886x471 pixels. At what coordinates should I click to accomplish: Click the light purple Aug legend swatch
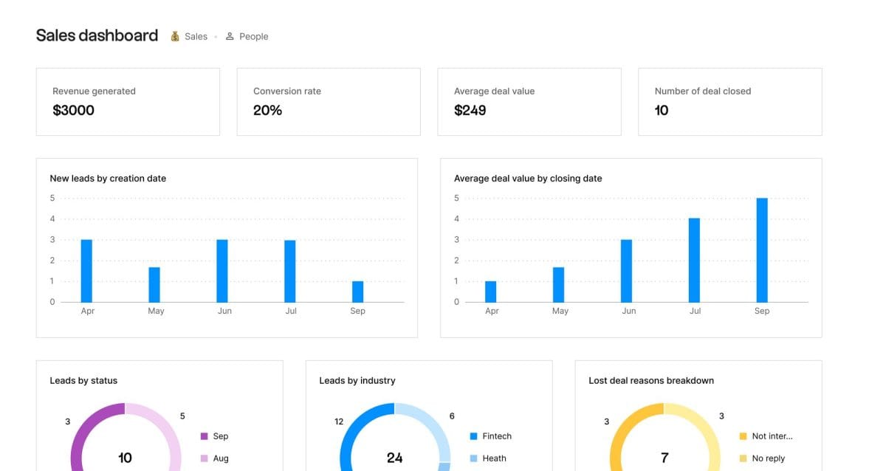205,458
